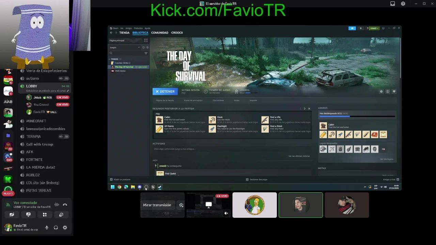The height and width of the screenshot is (245, 436).
Task: Open Página de la tienda link
Action: coord(165,100)
